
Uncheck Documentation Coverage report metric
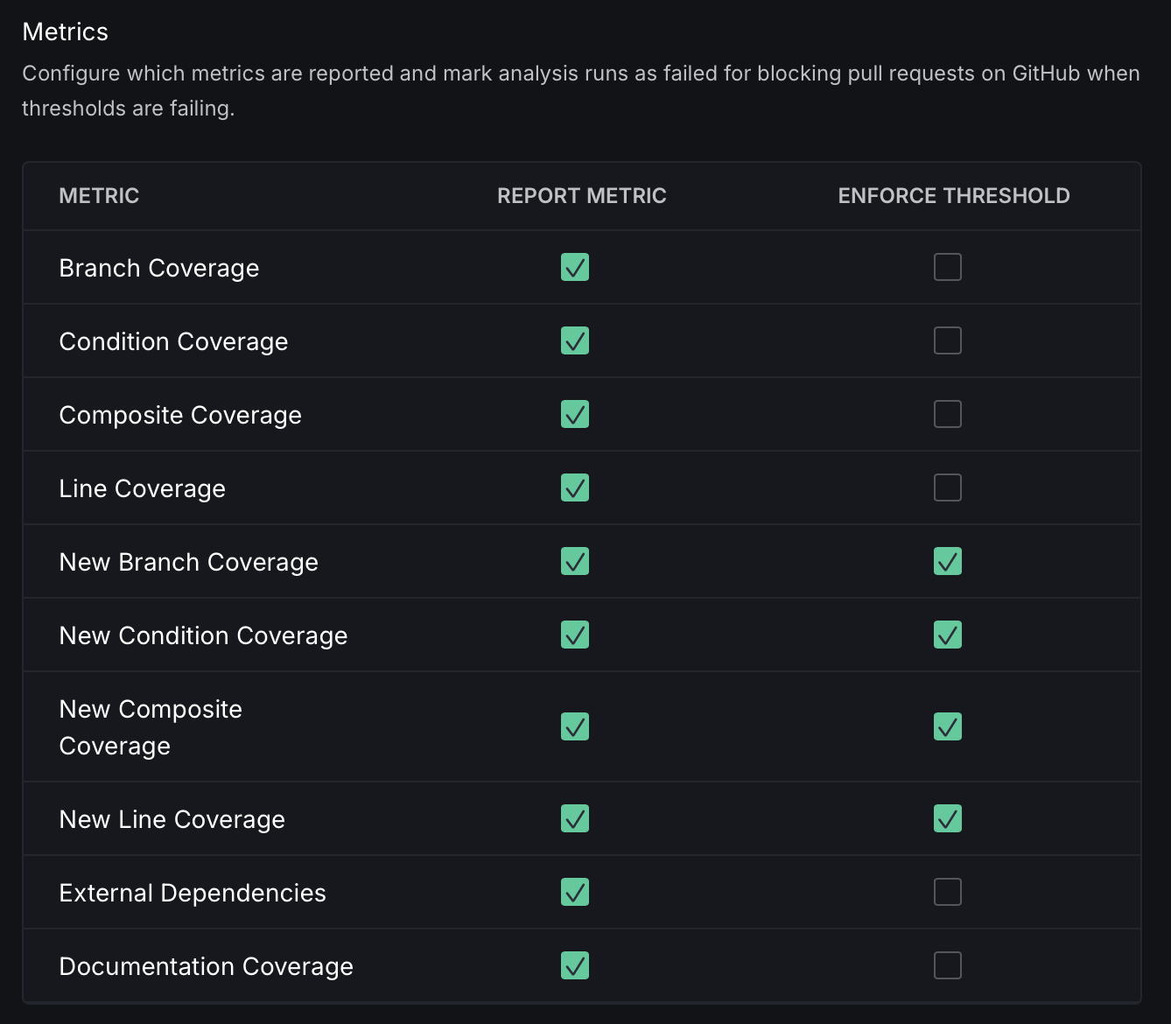click(x=575, y=965)
